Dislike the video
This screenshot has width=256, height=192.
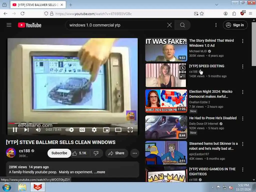click(x=96, y=153)
